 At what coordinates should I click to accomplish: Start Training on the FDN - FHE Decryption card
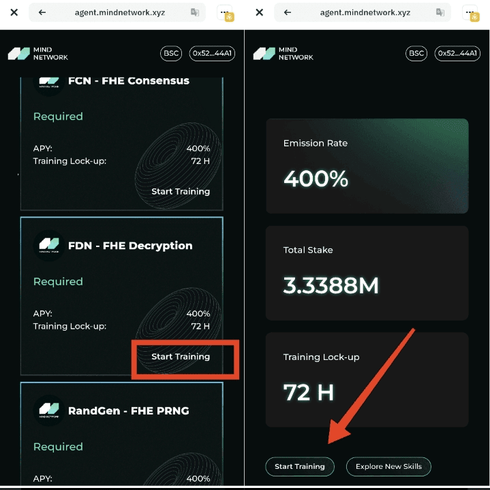point(181,357)
